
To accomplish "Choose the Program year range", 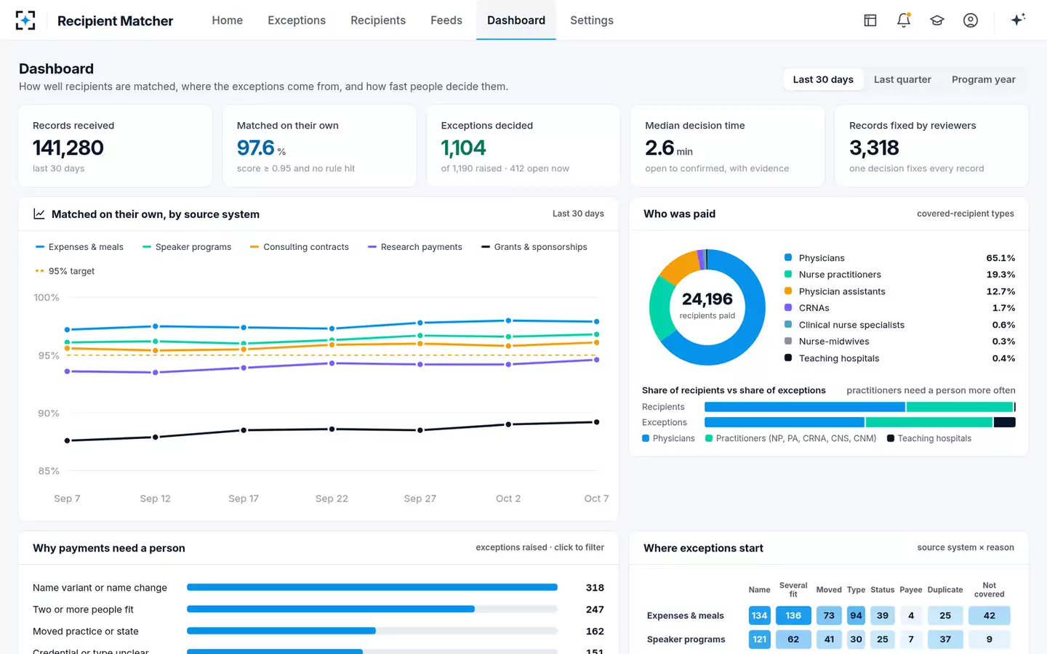I will (984, 79).
